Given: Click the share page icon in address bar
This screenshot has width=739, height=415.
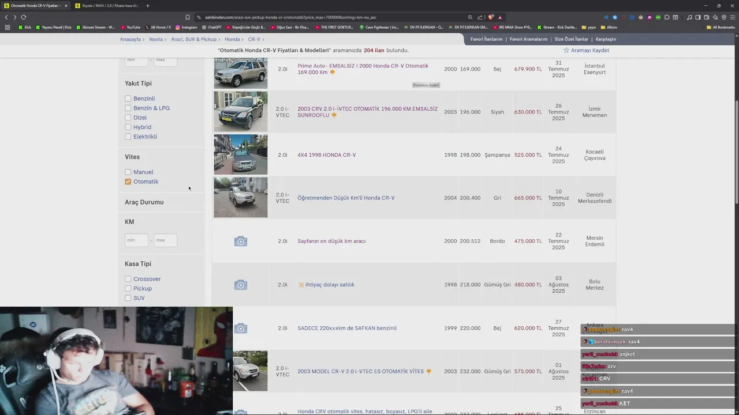Looking at the screenshot, I should pos(480,17).
